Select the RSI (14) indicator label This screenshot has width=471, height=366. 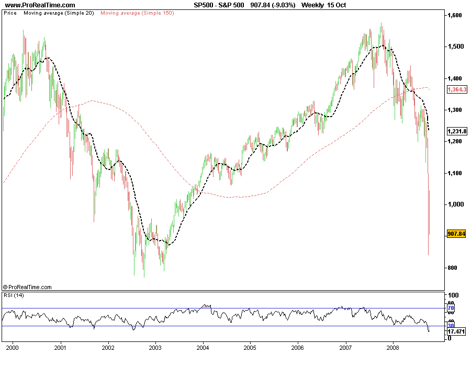pyautogui.click(x=14, y=295)
